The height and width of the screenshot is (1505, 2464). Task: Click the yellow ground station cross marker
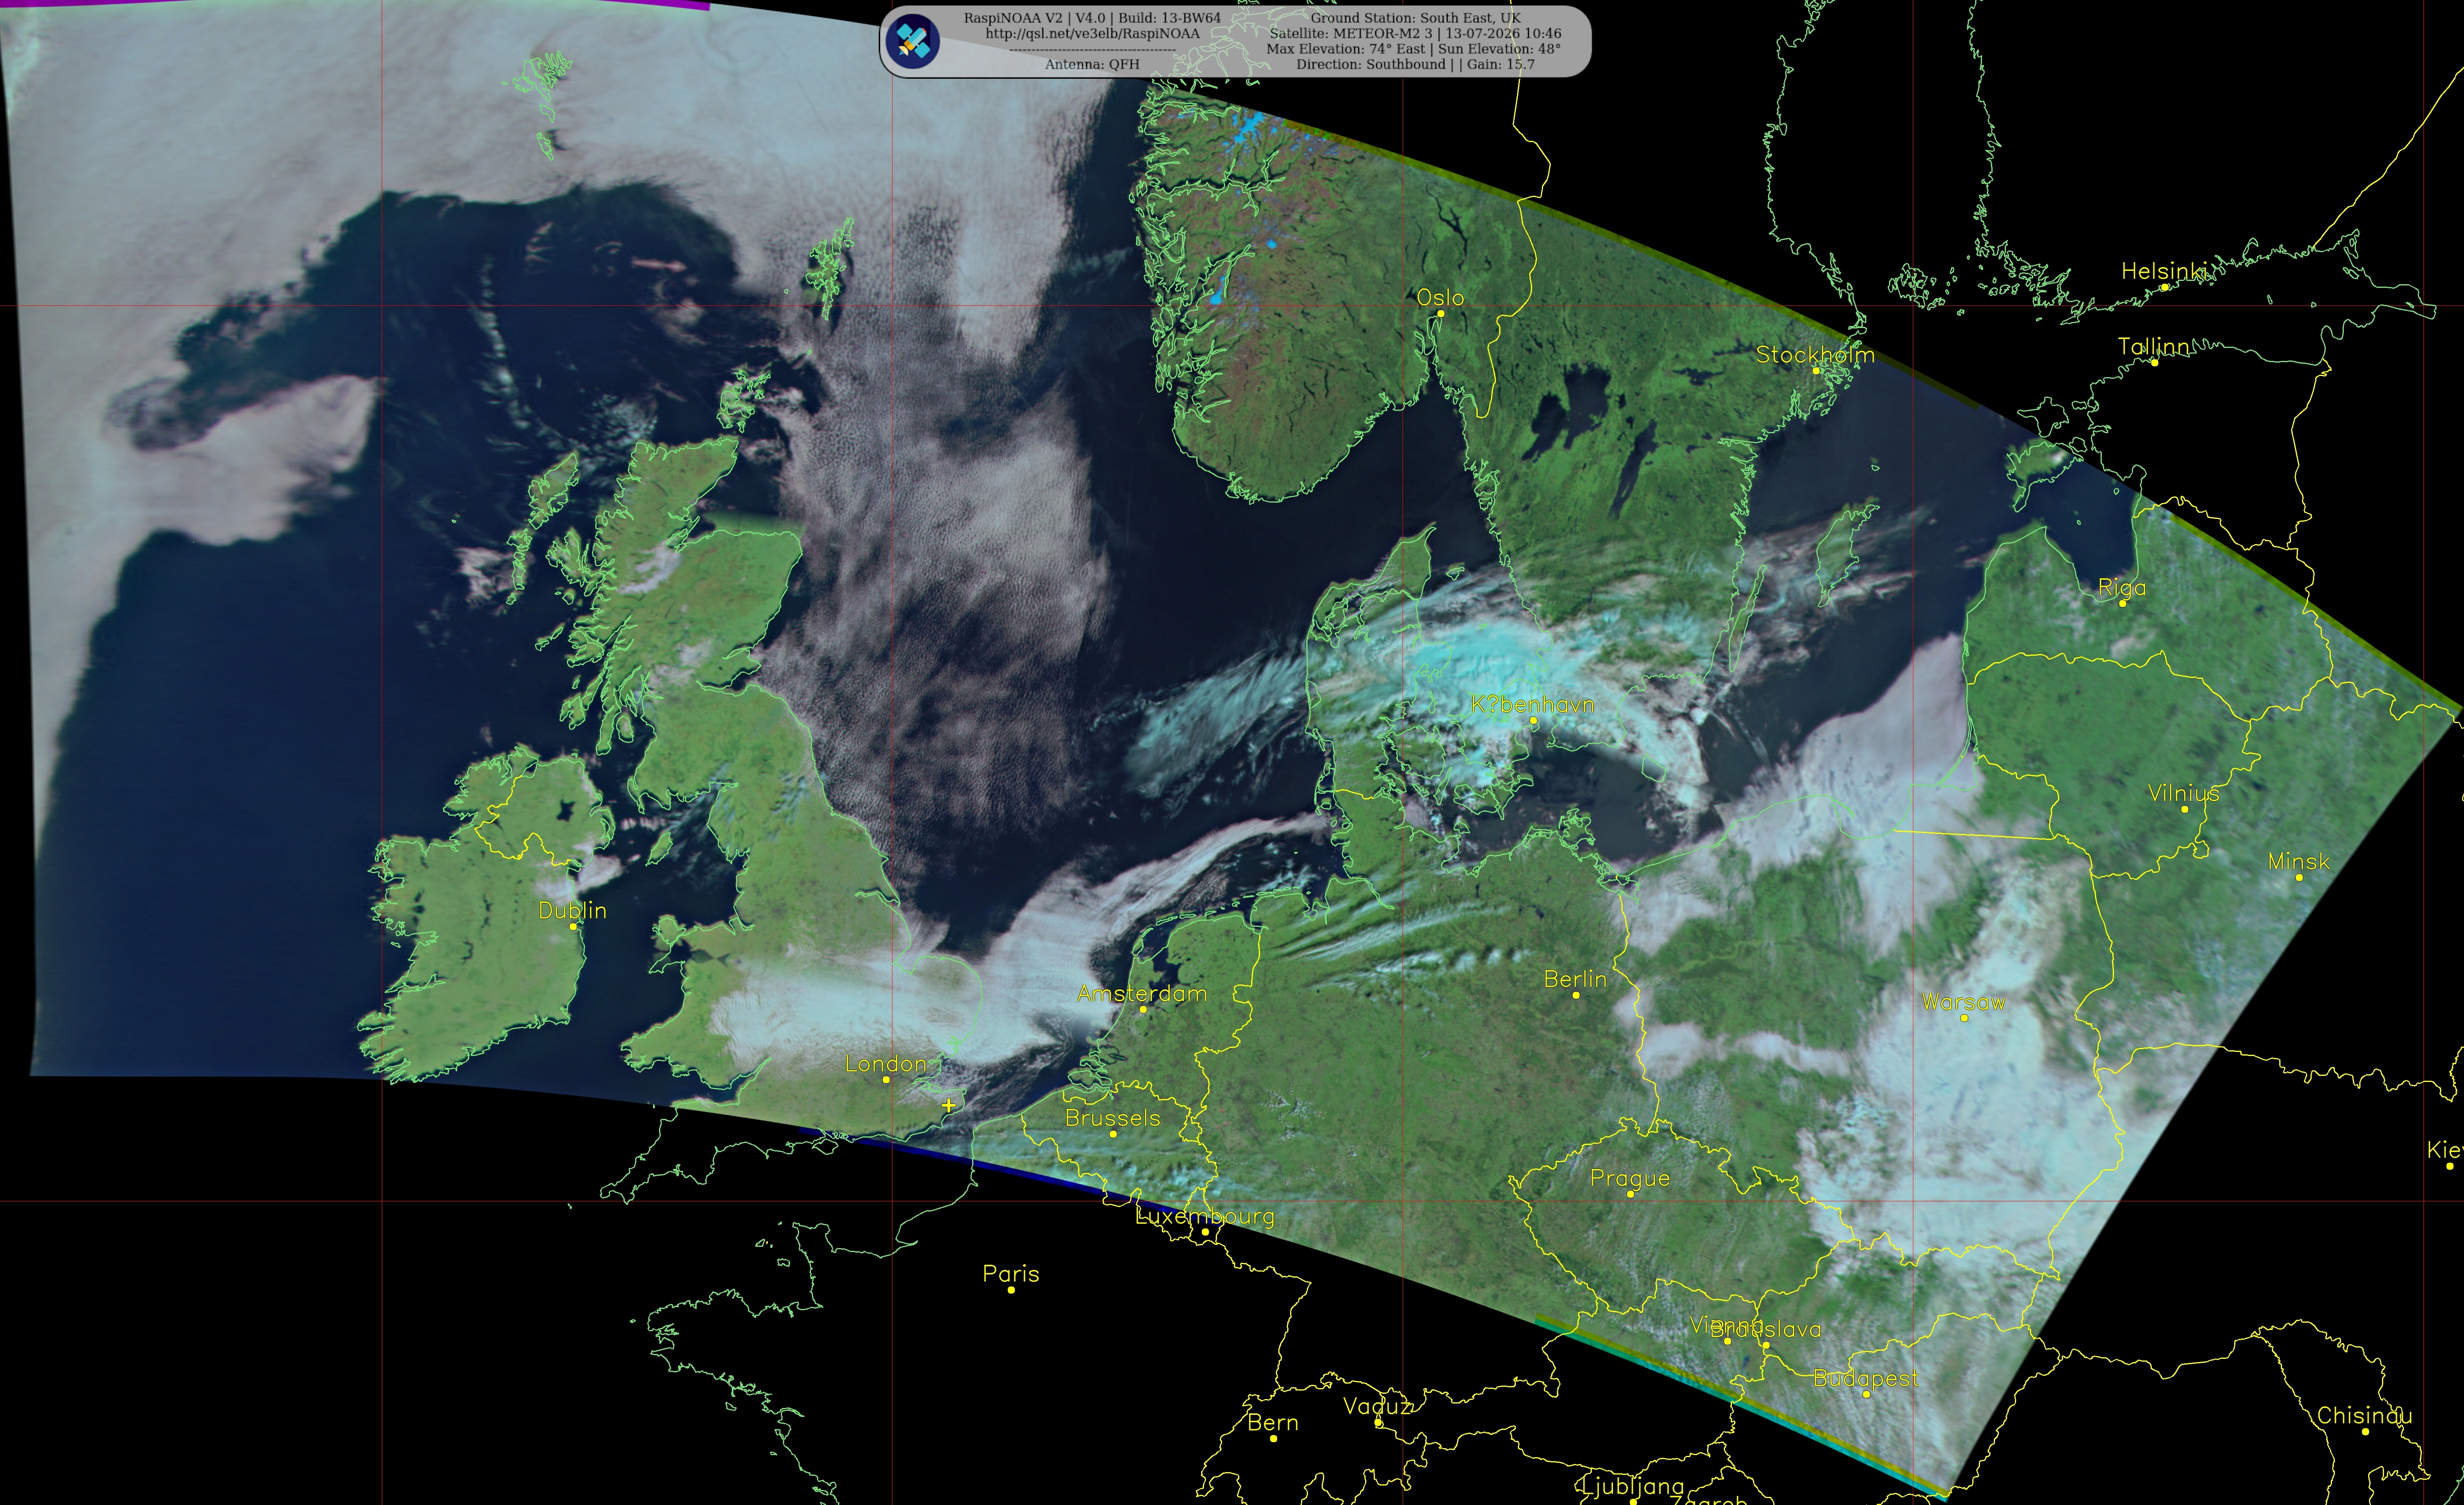pos(948,1105)
